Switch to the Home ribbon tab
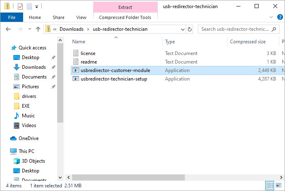 pyautogui.click(x=35, y=17)
